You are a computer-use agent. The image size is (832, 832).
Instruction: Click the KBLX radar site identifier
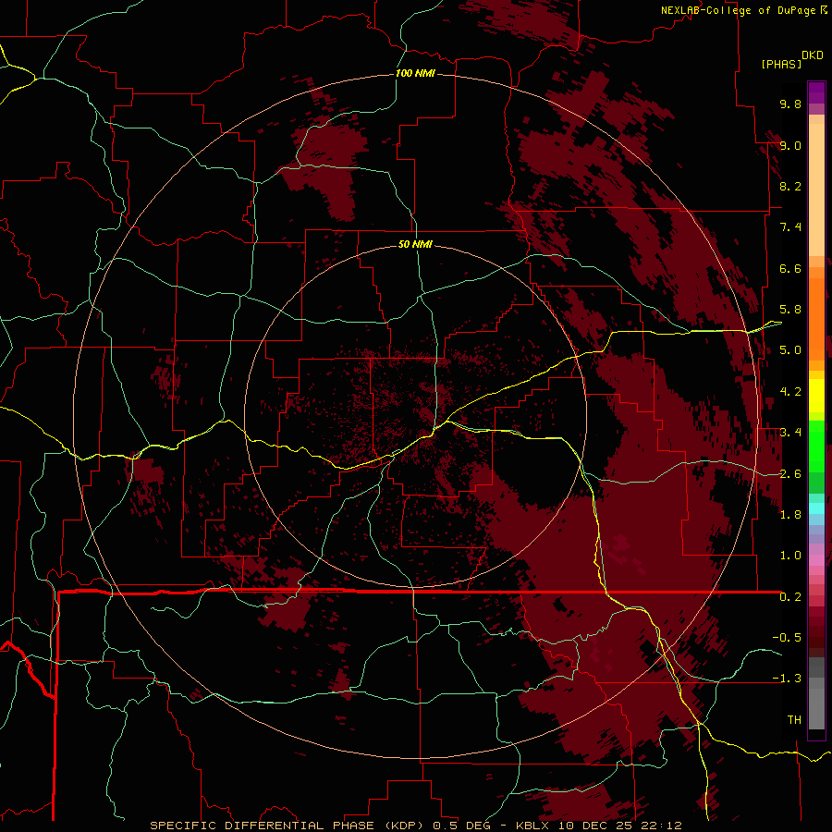click(x=532, y=826)
